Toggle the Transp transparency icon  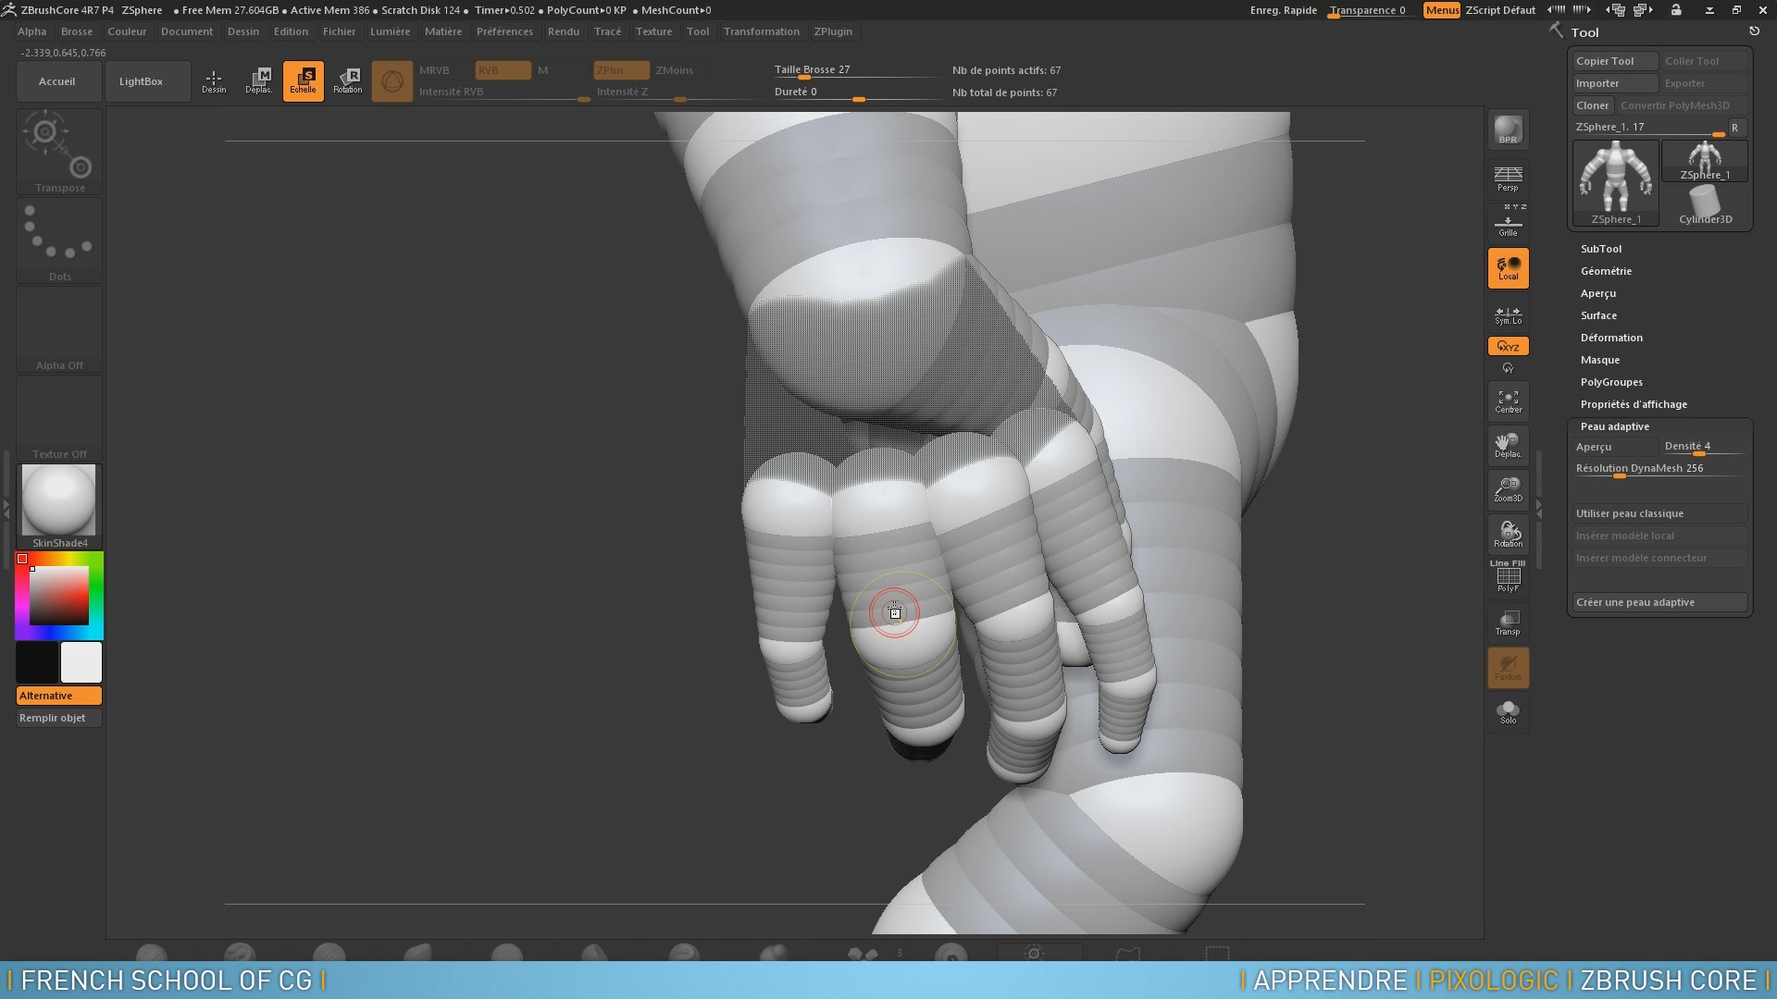coord(1508,623)
